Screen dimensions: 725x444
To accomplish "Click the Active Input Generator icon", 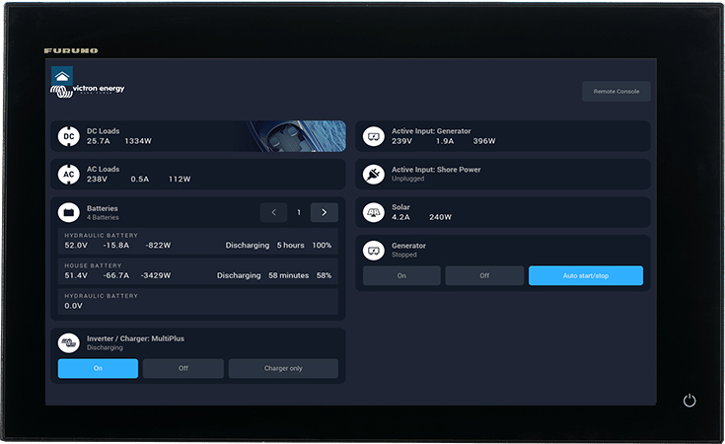I will 373,136.
